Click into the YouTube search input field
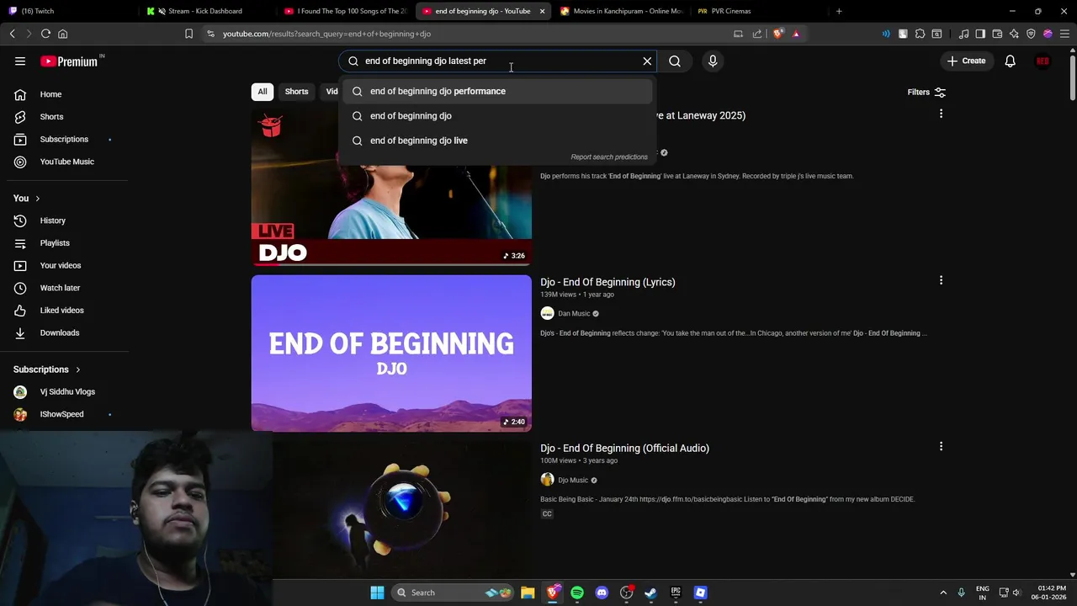This screenshot has width=1077, height=606. (x=496, y=61)
